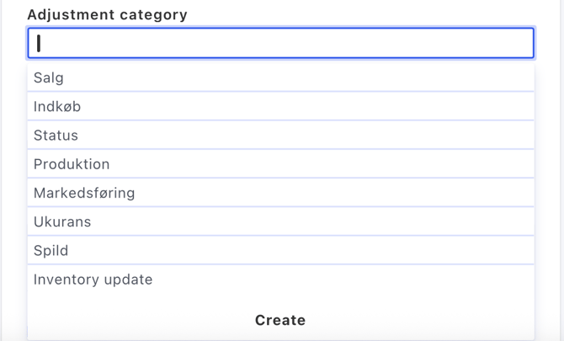Click the Adjustment category text field

click(280, 43)
